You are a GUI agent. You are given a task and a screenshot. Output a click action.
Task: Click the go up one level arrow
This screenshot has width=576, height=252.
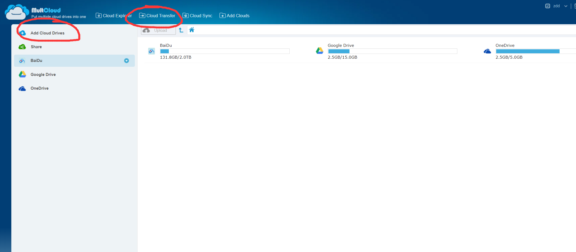(x=181, y=30)
